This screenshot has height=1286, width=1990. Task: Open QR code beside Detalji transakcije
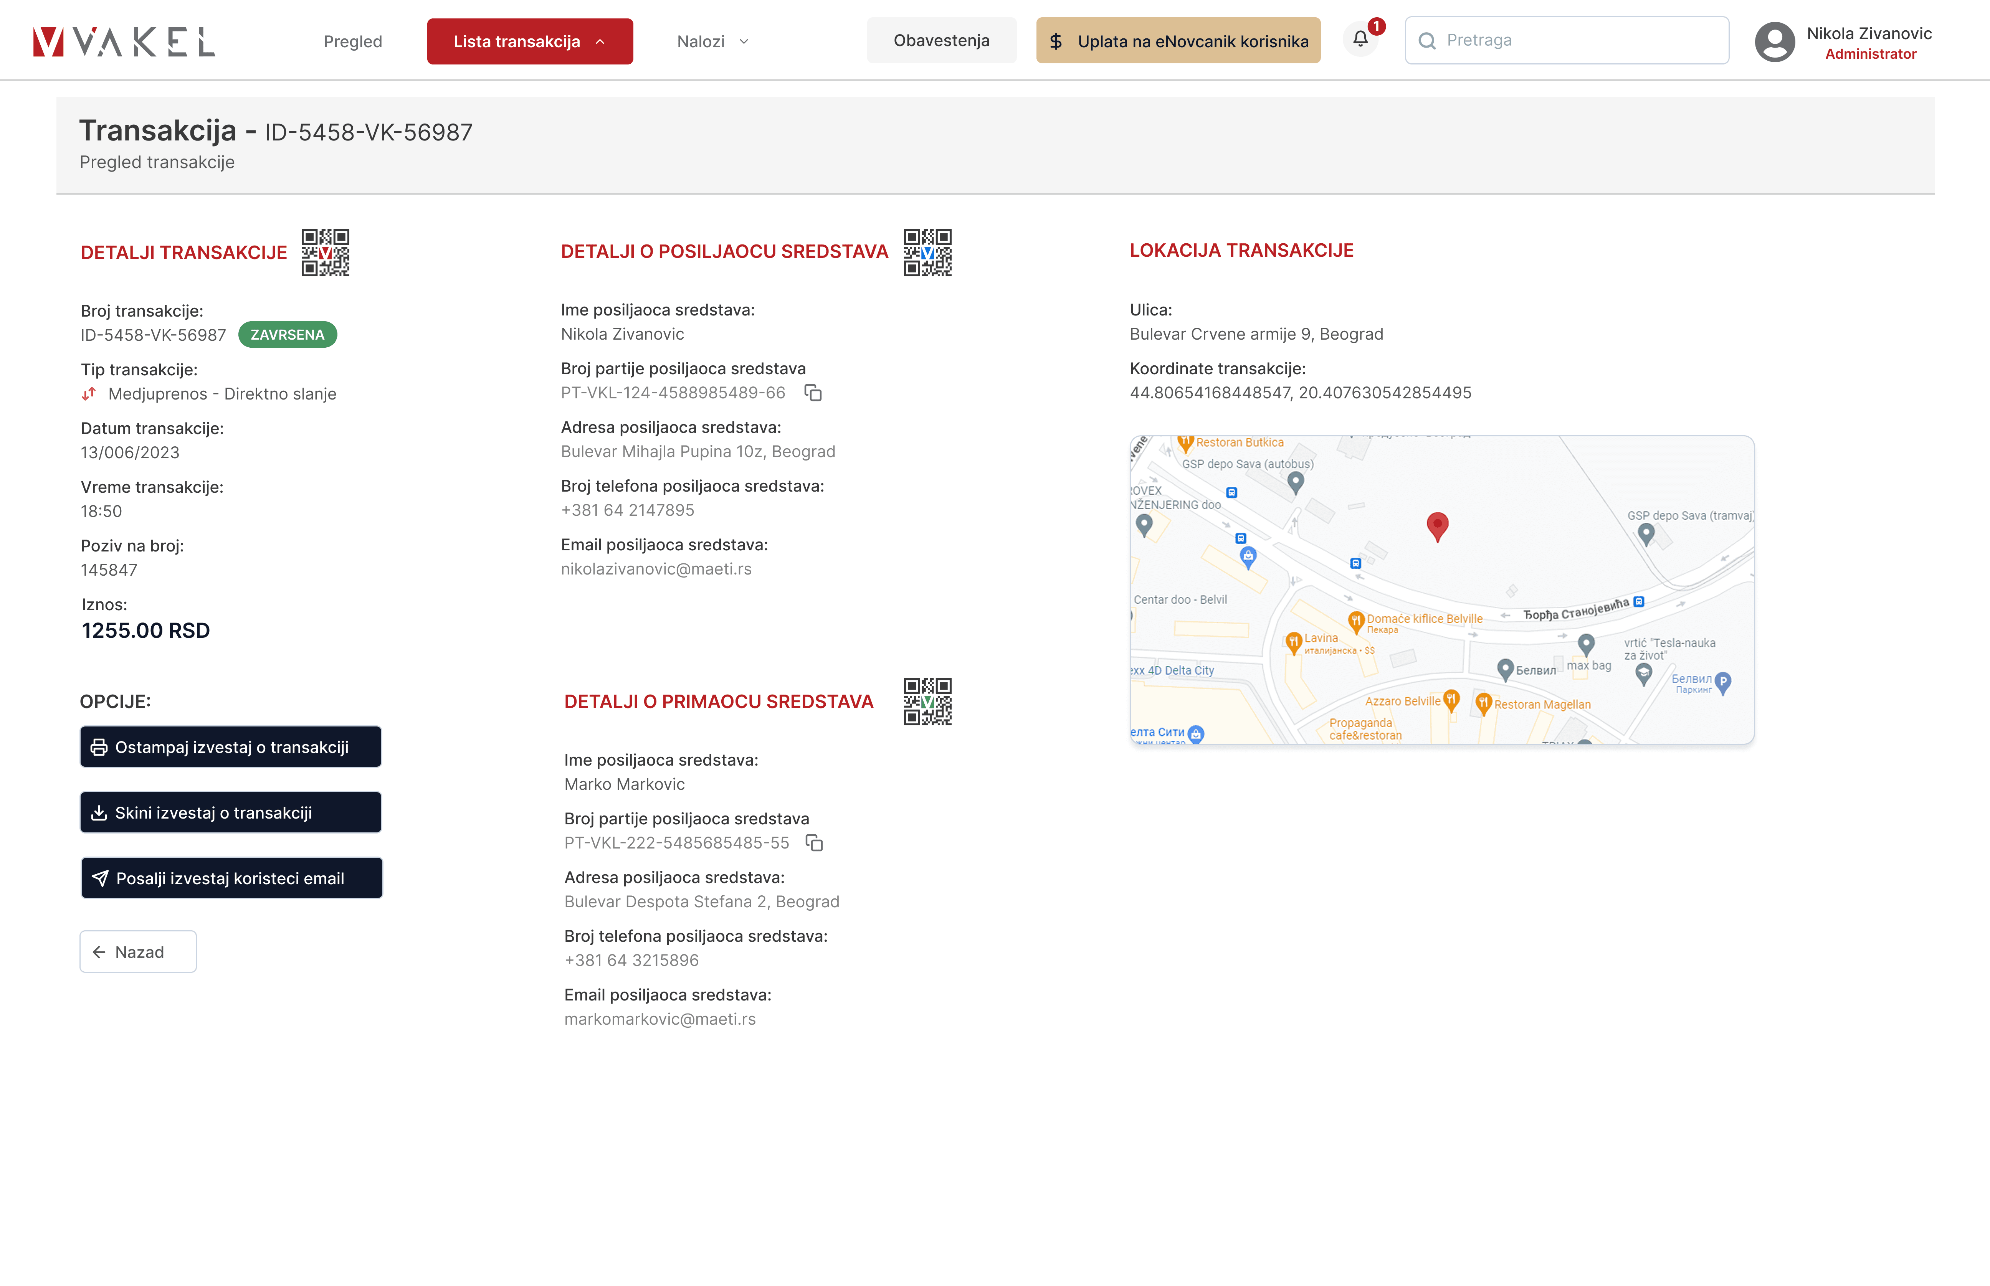[325, 252]
